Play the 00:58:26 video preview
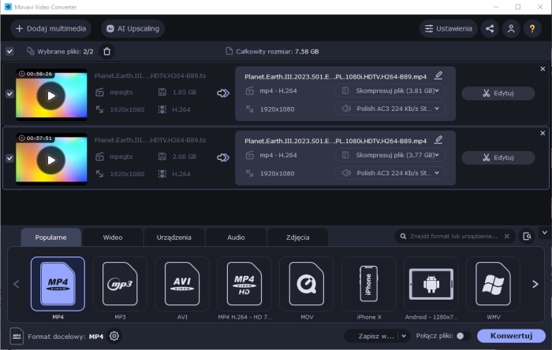 tap(51, 96)
